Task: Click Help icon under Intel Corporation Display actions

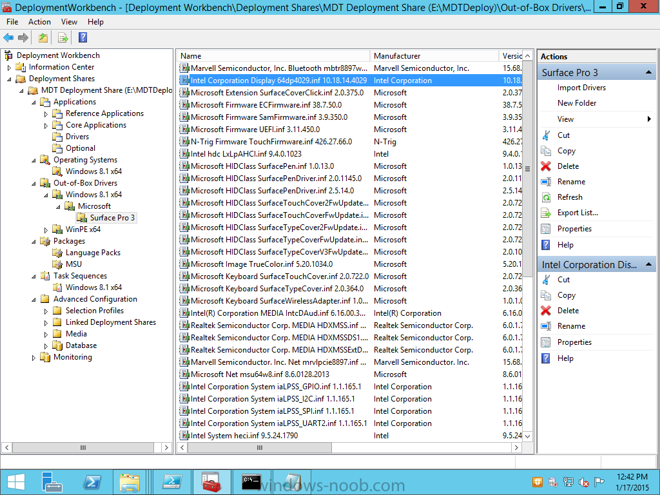Action: [x=546, y=358]
